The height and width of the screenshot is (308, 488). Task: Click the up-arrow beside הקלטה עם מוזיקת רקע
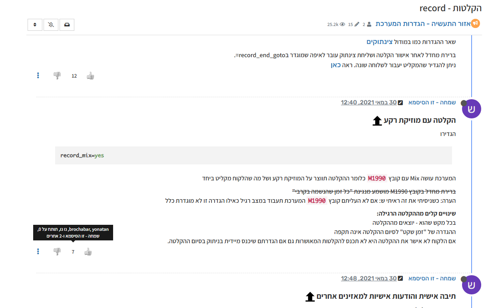click(x=377, y=121)
